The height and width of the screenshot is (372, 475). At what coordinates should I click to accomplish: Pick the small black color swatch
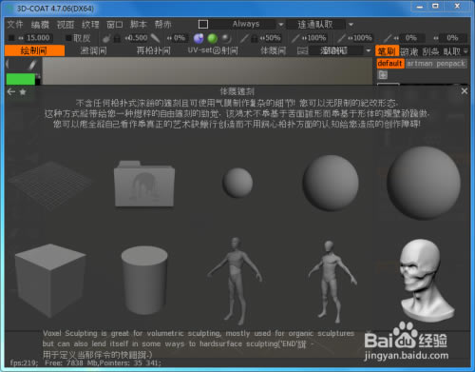coord(38,82)
